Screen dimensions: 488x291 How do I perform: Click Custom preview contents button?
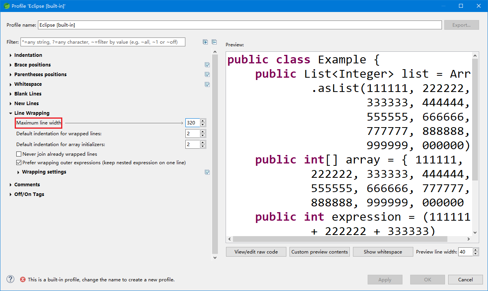(x=320, y=252)
